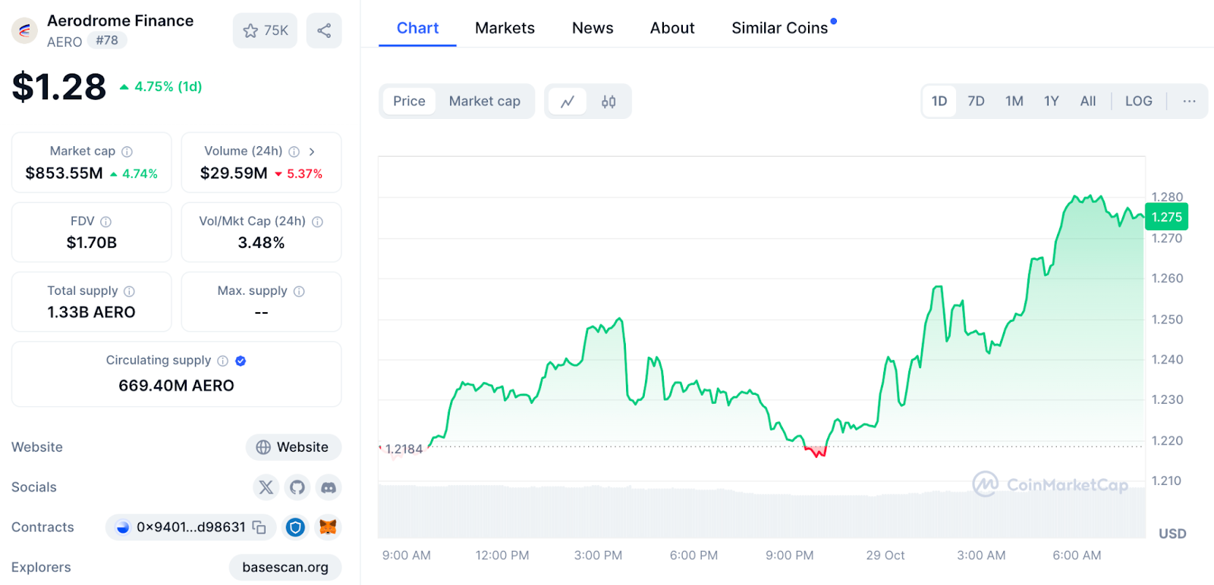Click the 669.40M AERO circulating supply value

tap(176, 386)
